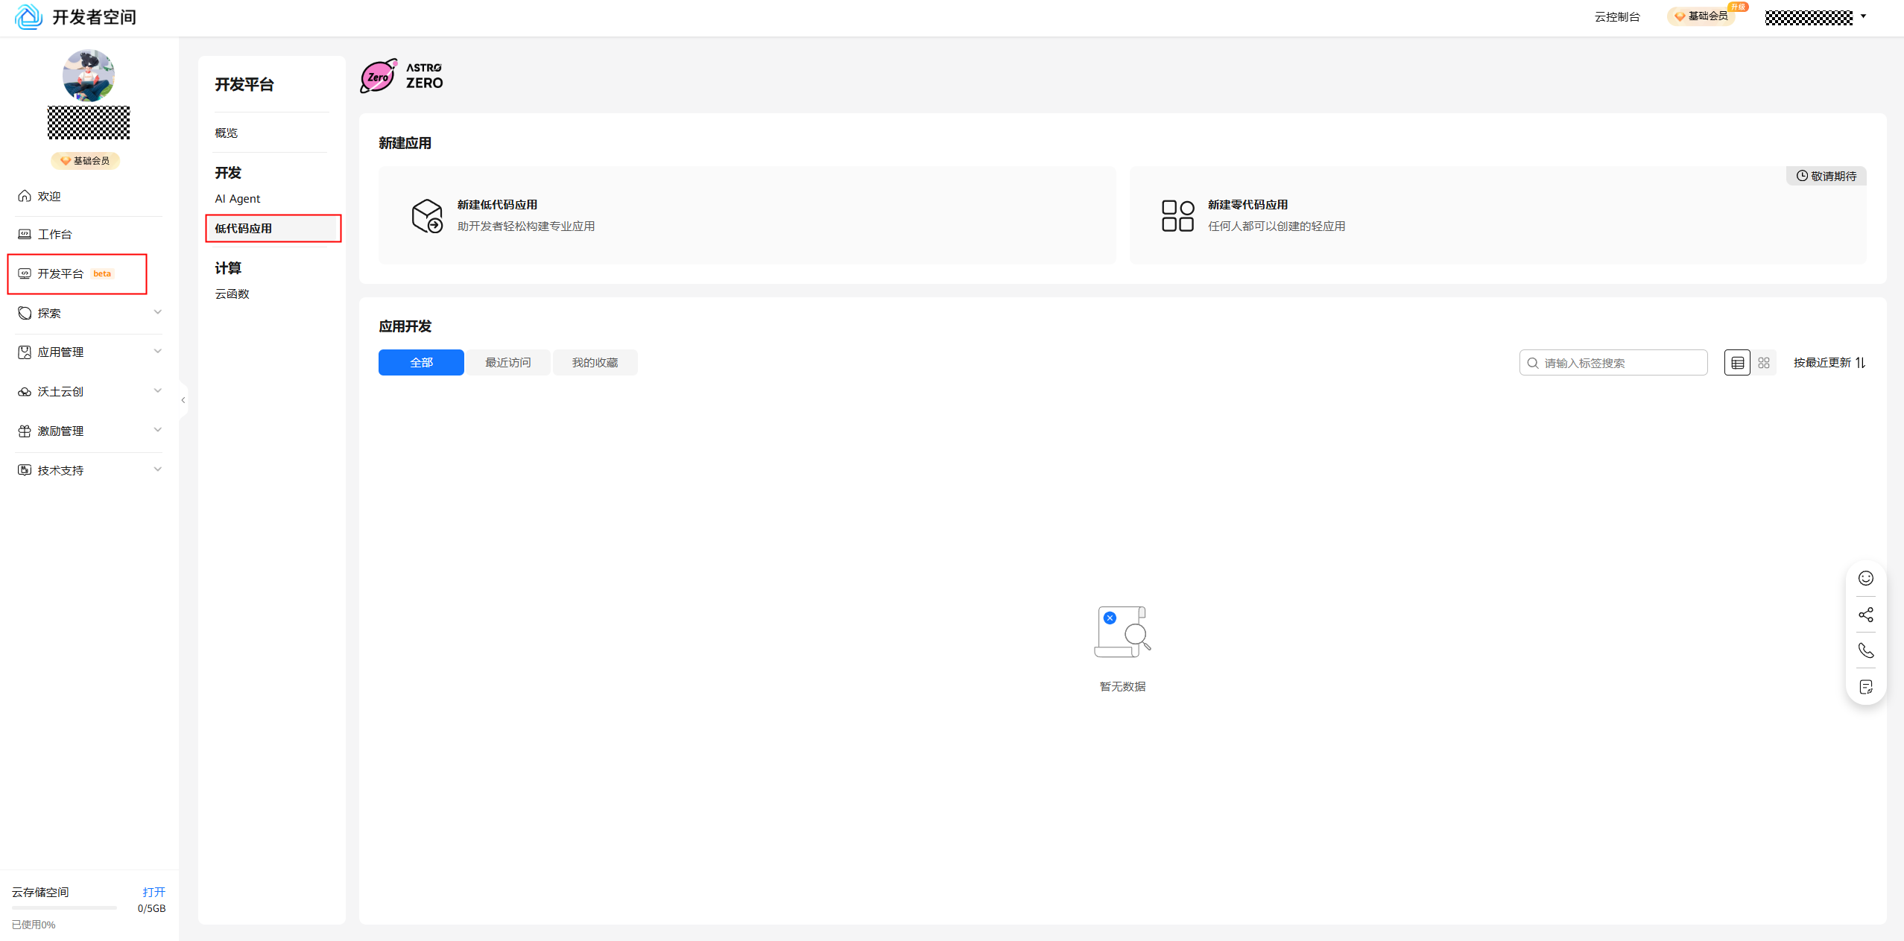The width and height of the screenshot is (1904, 941).
Task: Select the 我的收藏 tab
Action: pyautogui.click(x=595, y=363)
